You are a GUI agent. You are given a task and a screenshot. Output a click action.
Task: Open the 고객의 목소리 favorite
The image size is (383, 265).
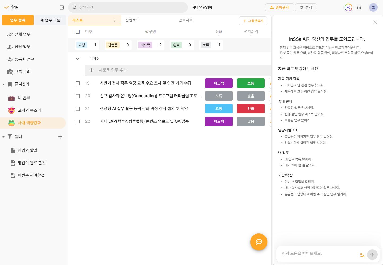(33, 110)
